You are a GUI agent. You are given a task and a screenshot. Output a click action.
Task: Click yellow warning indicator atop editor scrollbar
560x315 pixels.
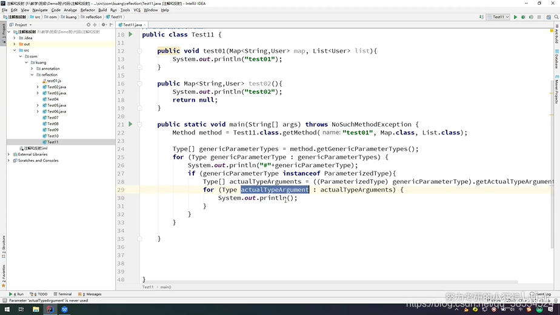(x=552, y=31)
